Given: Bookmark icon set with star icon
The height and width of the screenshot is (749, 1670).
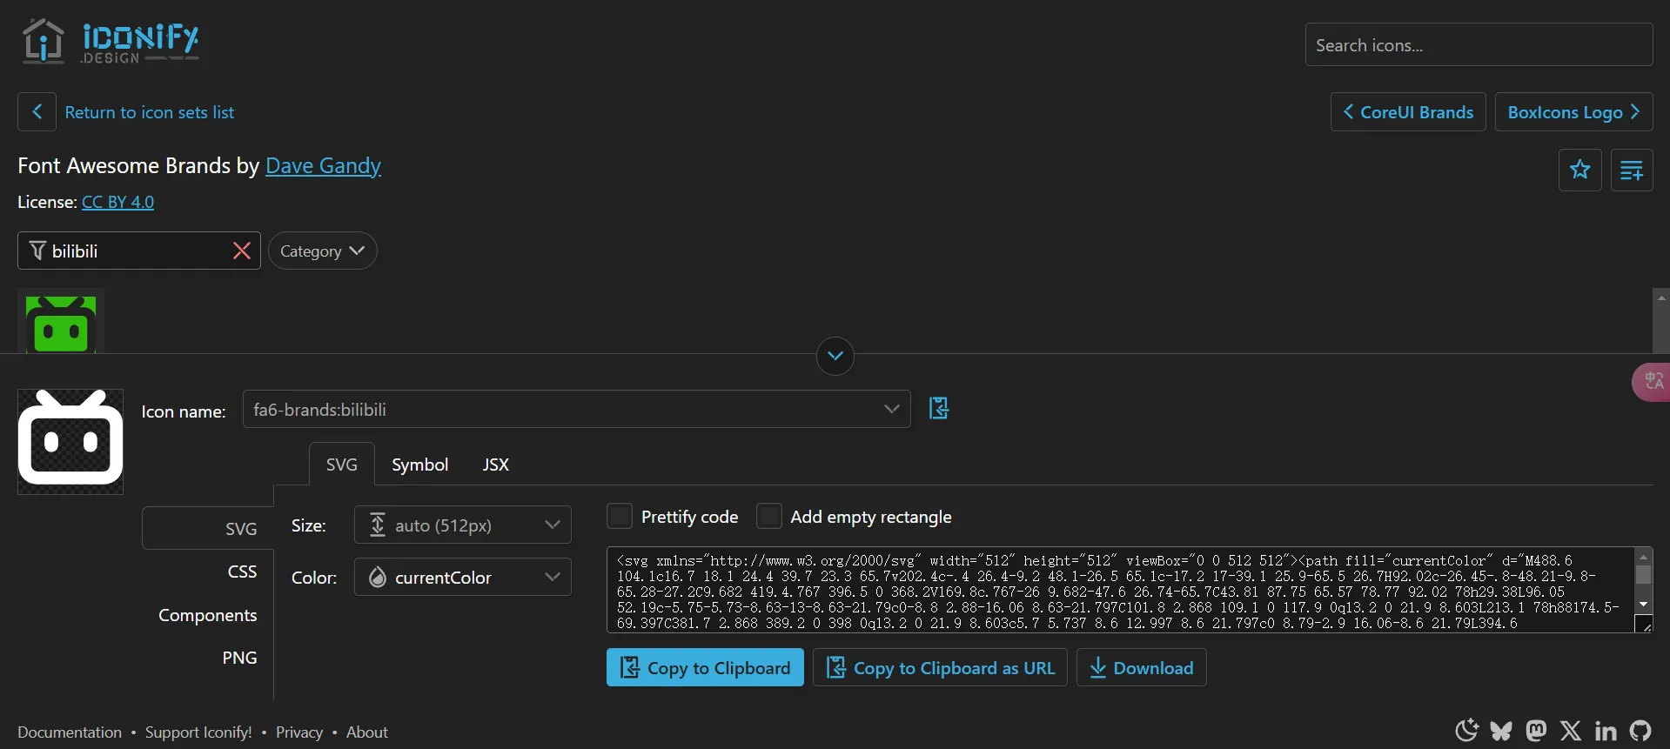Looking at the screenshot, I should pyautogui.click(x=1579, y=170).
